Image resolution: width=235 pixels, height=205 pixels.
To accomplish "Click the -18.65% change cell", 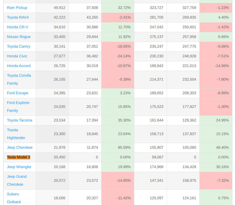I will (118, 47).
